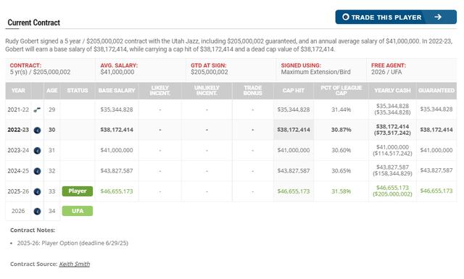The image size is (464, 279).
Task: Click the Current Contract section heading
Action: click(x=34, y=22)
